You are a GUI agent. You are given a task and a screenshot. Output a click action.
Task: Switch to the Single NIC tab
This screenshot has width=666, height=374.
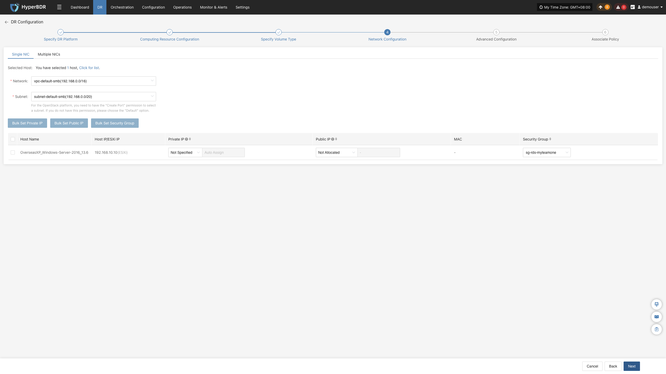point(21,54)
